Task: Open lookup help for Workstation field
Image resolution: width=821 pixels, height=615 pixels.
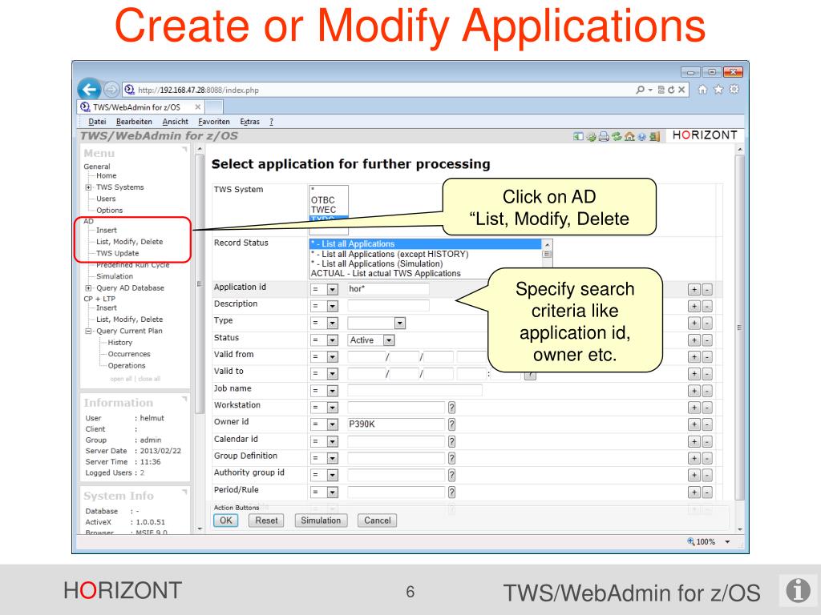Action: (451, 408)
